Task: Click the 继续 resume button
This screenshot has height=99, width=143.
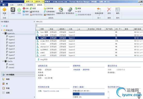Action: coord(26,15)
